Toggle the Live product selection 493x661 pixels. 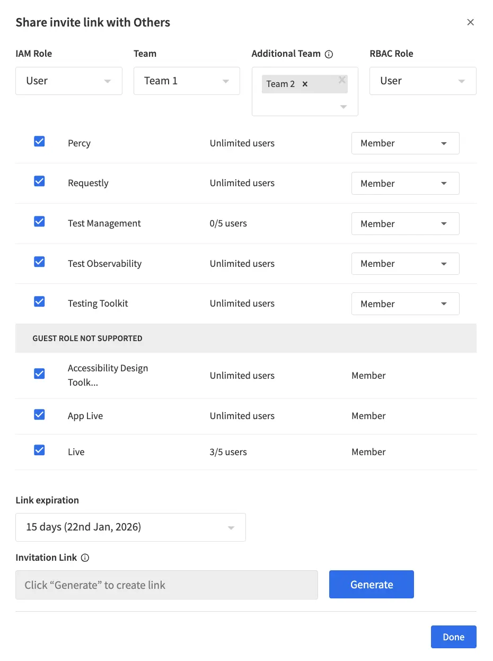[39, 450]
